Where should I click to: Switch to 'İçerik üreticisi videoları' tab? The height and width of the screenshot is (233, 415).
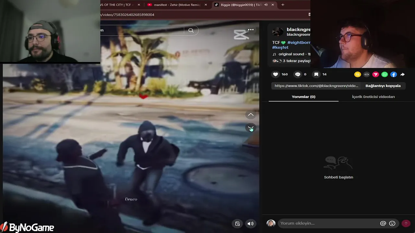click(373, 97)
